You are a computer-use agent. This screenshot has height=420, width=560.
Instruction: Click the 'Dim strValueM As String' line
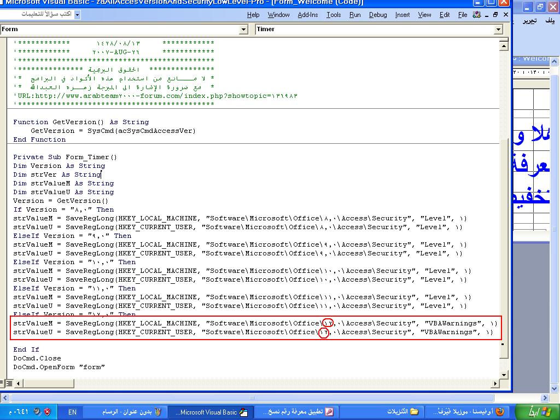coord(63,184)
